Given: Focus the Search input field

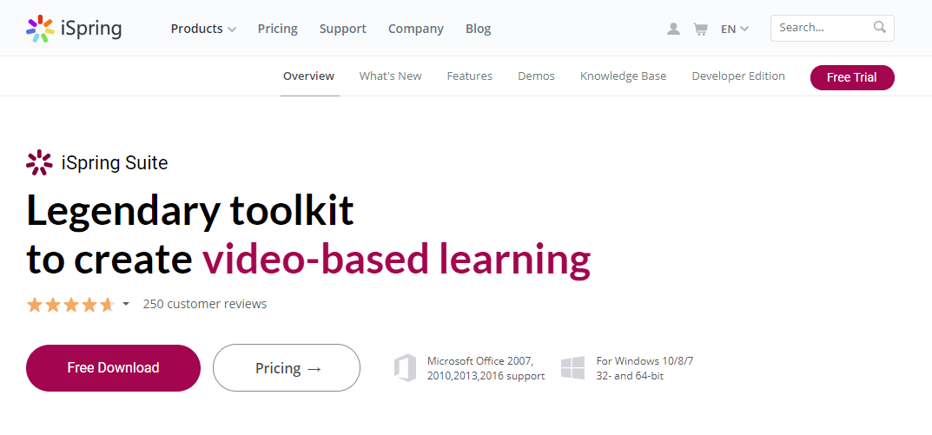Looking at the screenshot, I should (x=823, y=28).
